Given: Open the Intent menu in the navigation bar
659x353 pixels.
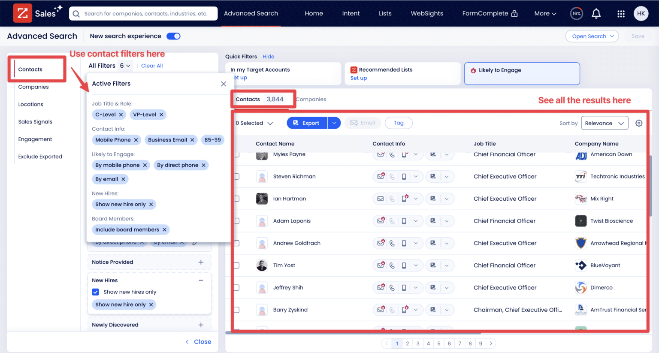Looking at the screenshot, I should (351, 13).
